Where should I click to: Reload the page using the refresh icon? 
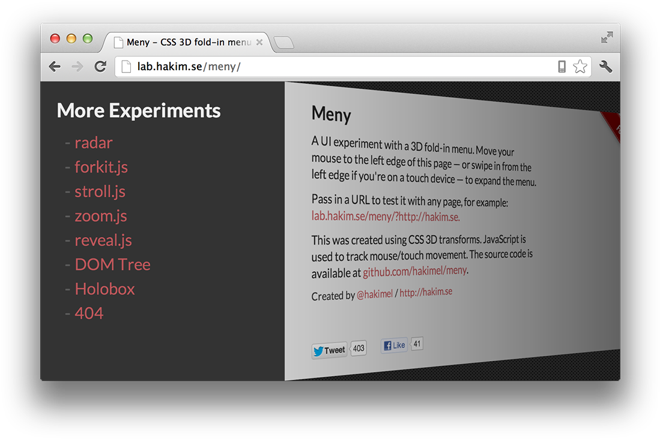point(100,67)
